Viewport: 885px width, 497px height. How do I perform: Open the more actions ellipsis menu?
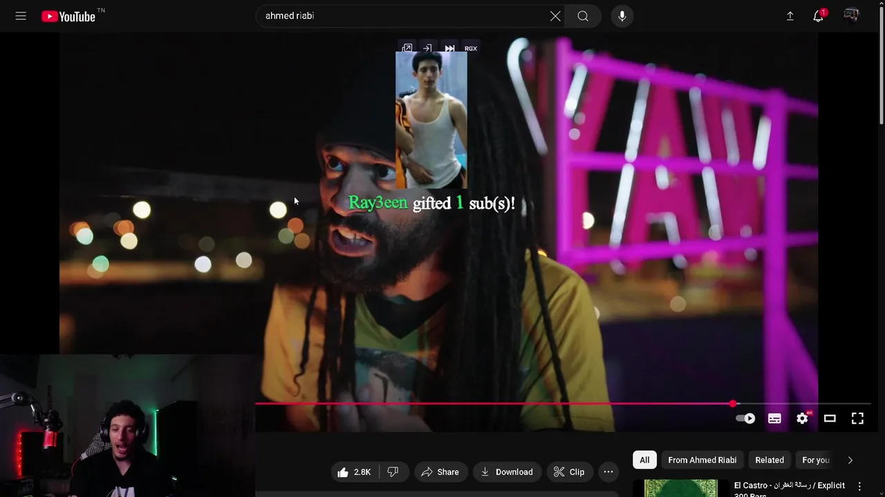[608, 472]
